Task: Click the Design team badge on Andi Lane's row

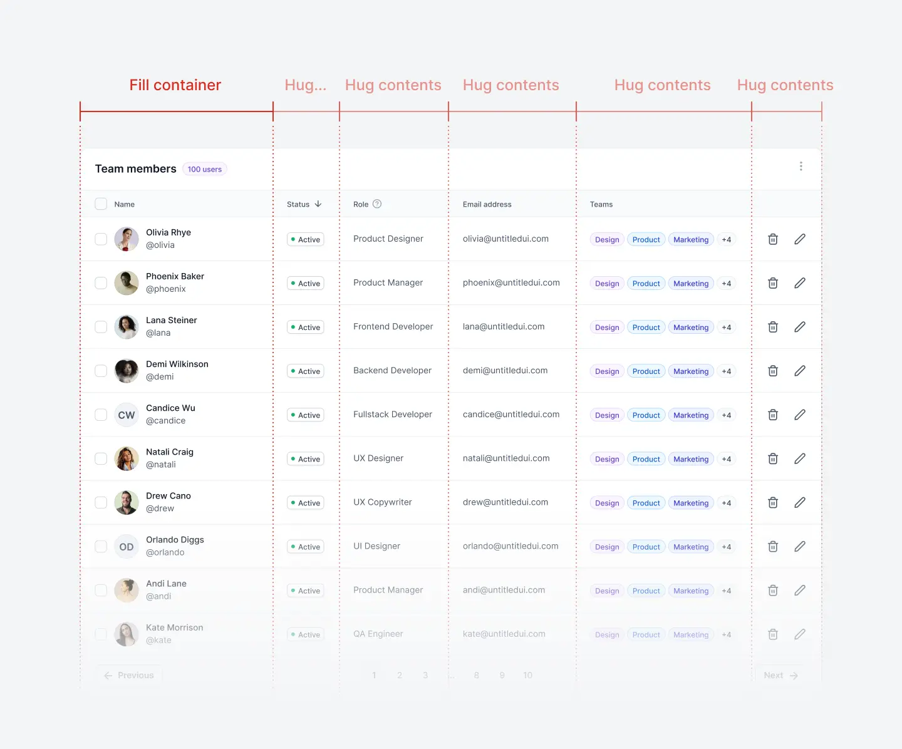Action: point(606,590)
